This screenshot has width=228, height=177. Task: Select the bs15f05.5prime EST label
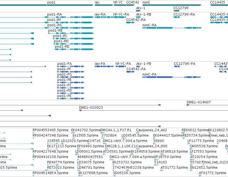[85, 135]
